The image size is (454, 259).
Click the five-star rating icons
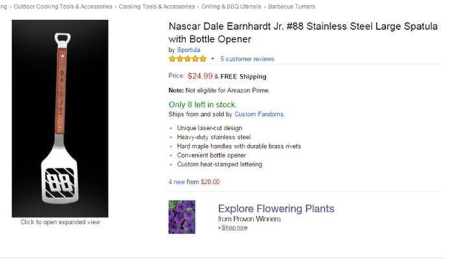(x=187, y=59)
